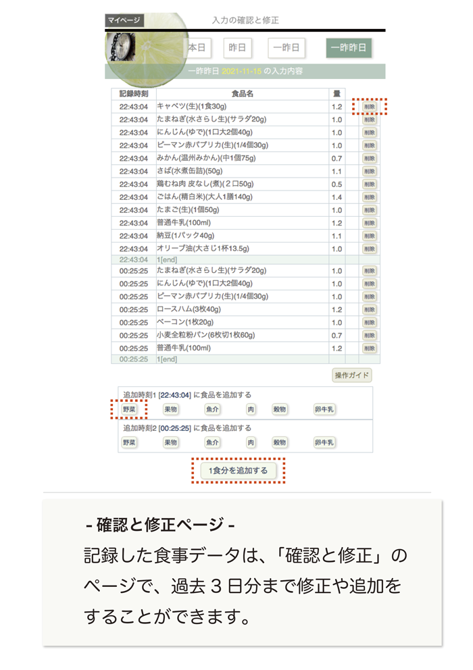Add 野菜 to the 22:43:04 meal
Screen dimensions: 473x670
tap(129, 409)
